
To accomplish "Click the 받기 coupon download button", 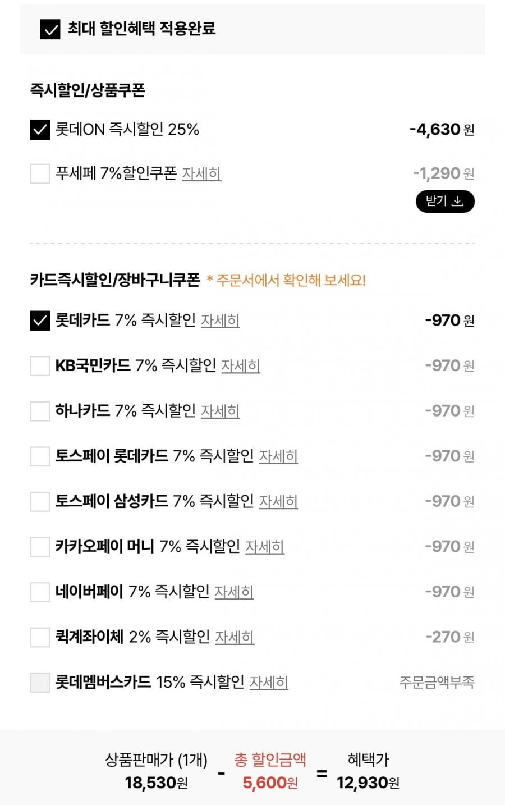I will [445, 202].
